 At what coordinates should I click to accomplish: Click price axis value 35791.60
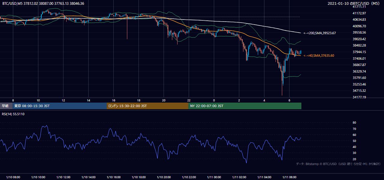click(x=359, y=78)
